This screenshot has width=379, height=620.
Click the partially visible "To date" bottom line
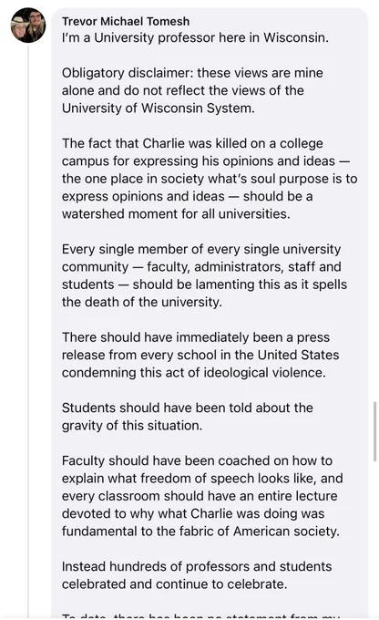pos(200,616)
